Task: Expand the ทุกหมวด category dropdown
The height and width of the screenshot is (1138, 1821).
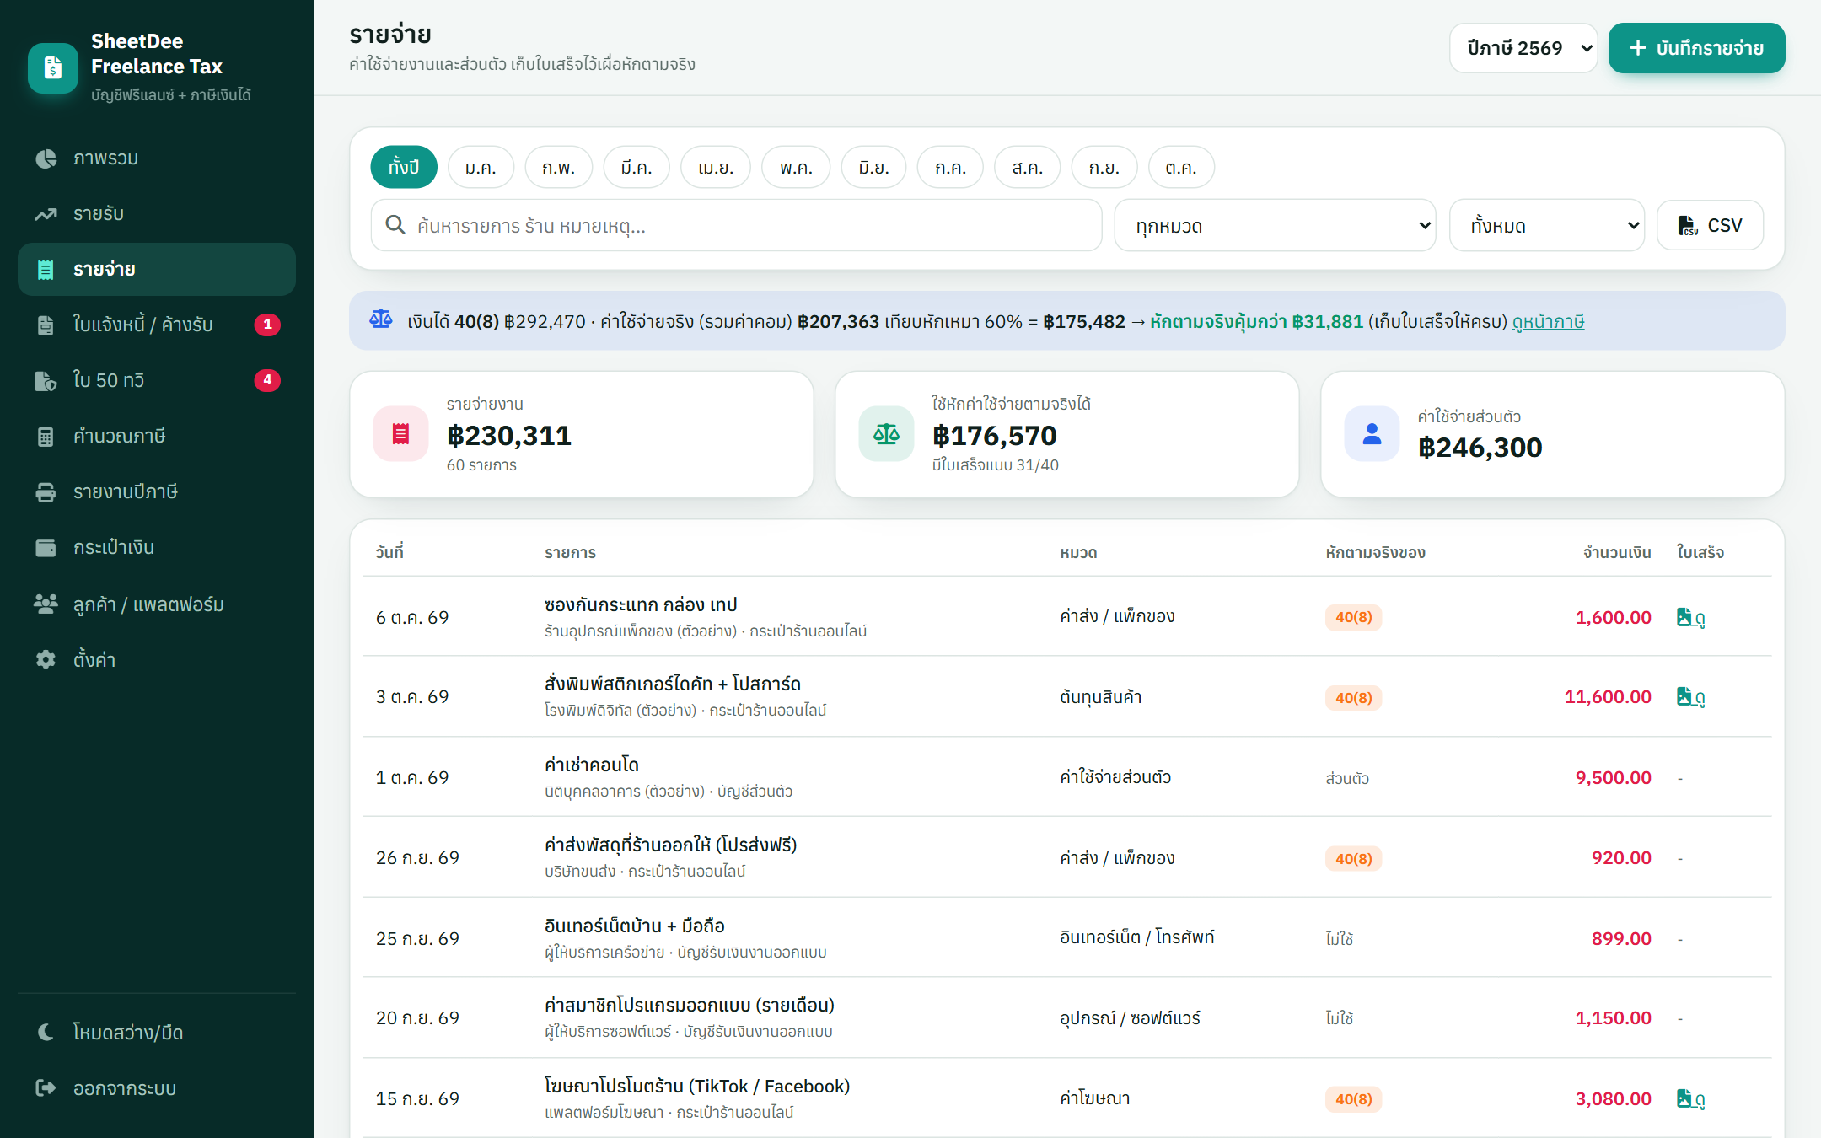Action: coord(1275,225)
